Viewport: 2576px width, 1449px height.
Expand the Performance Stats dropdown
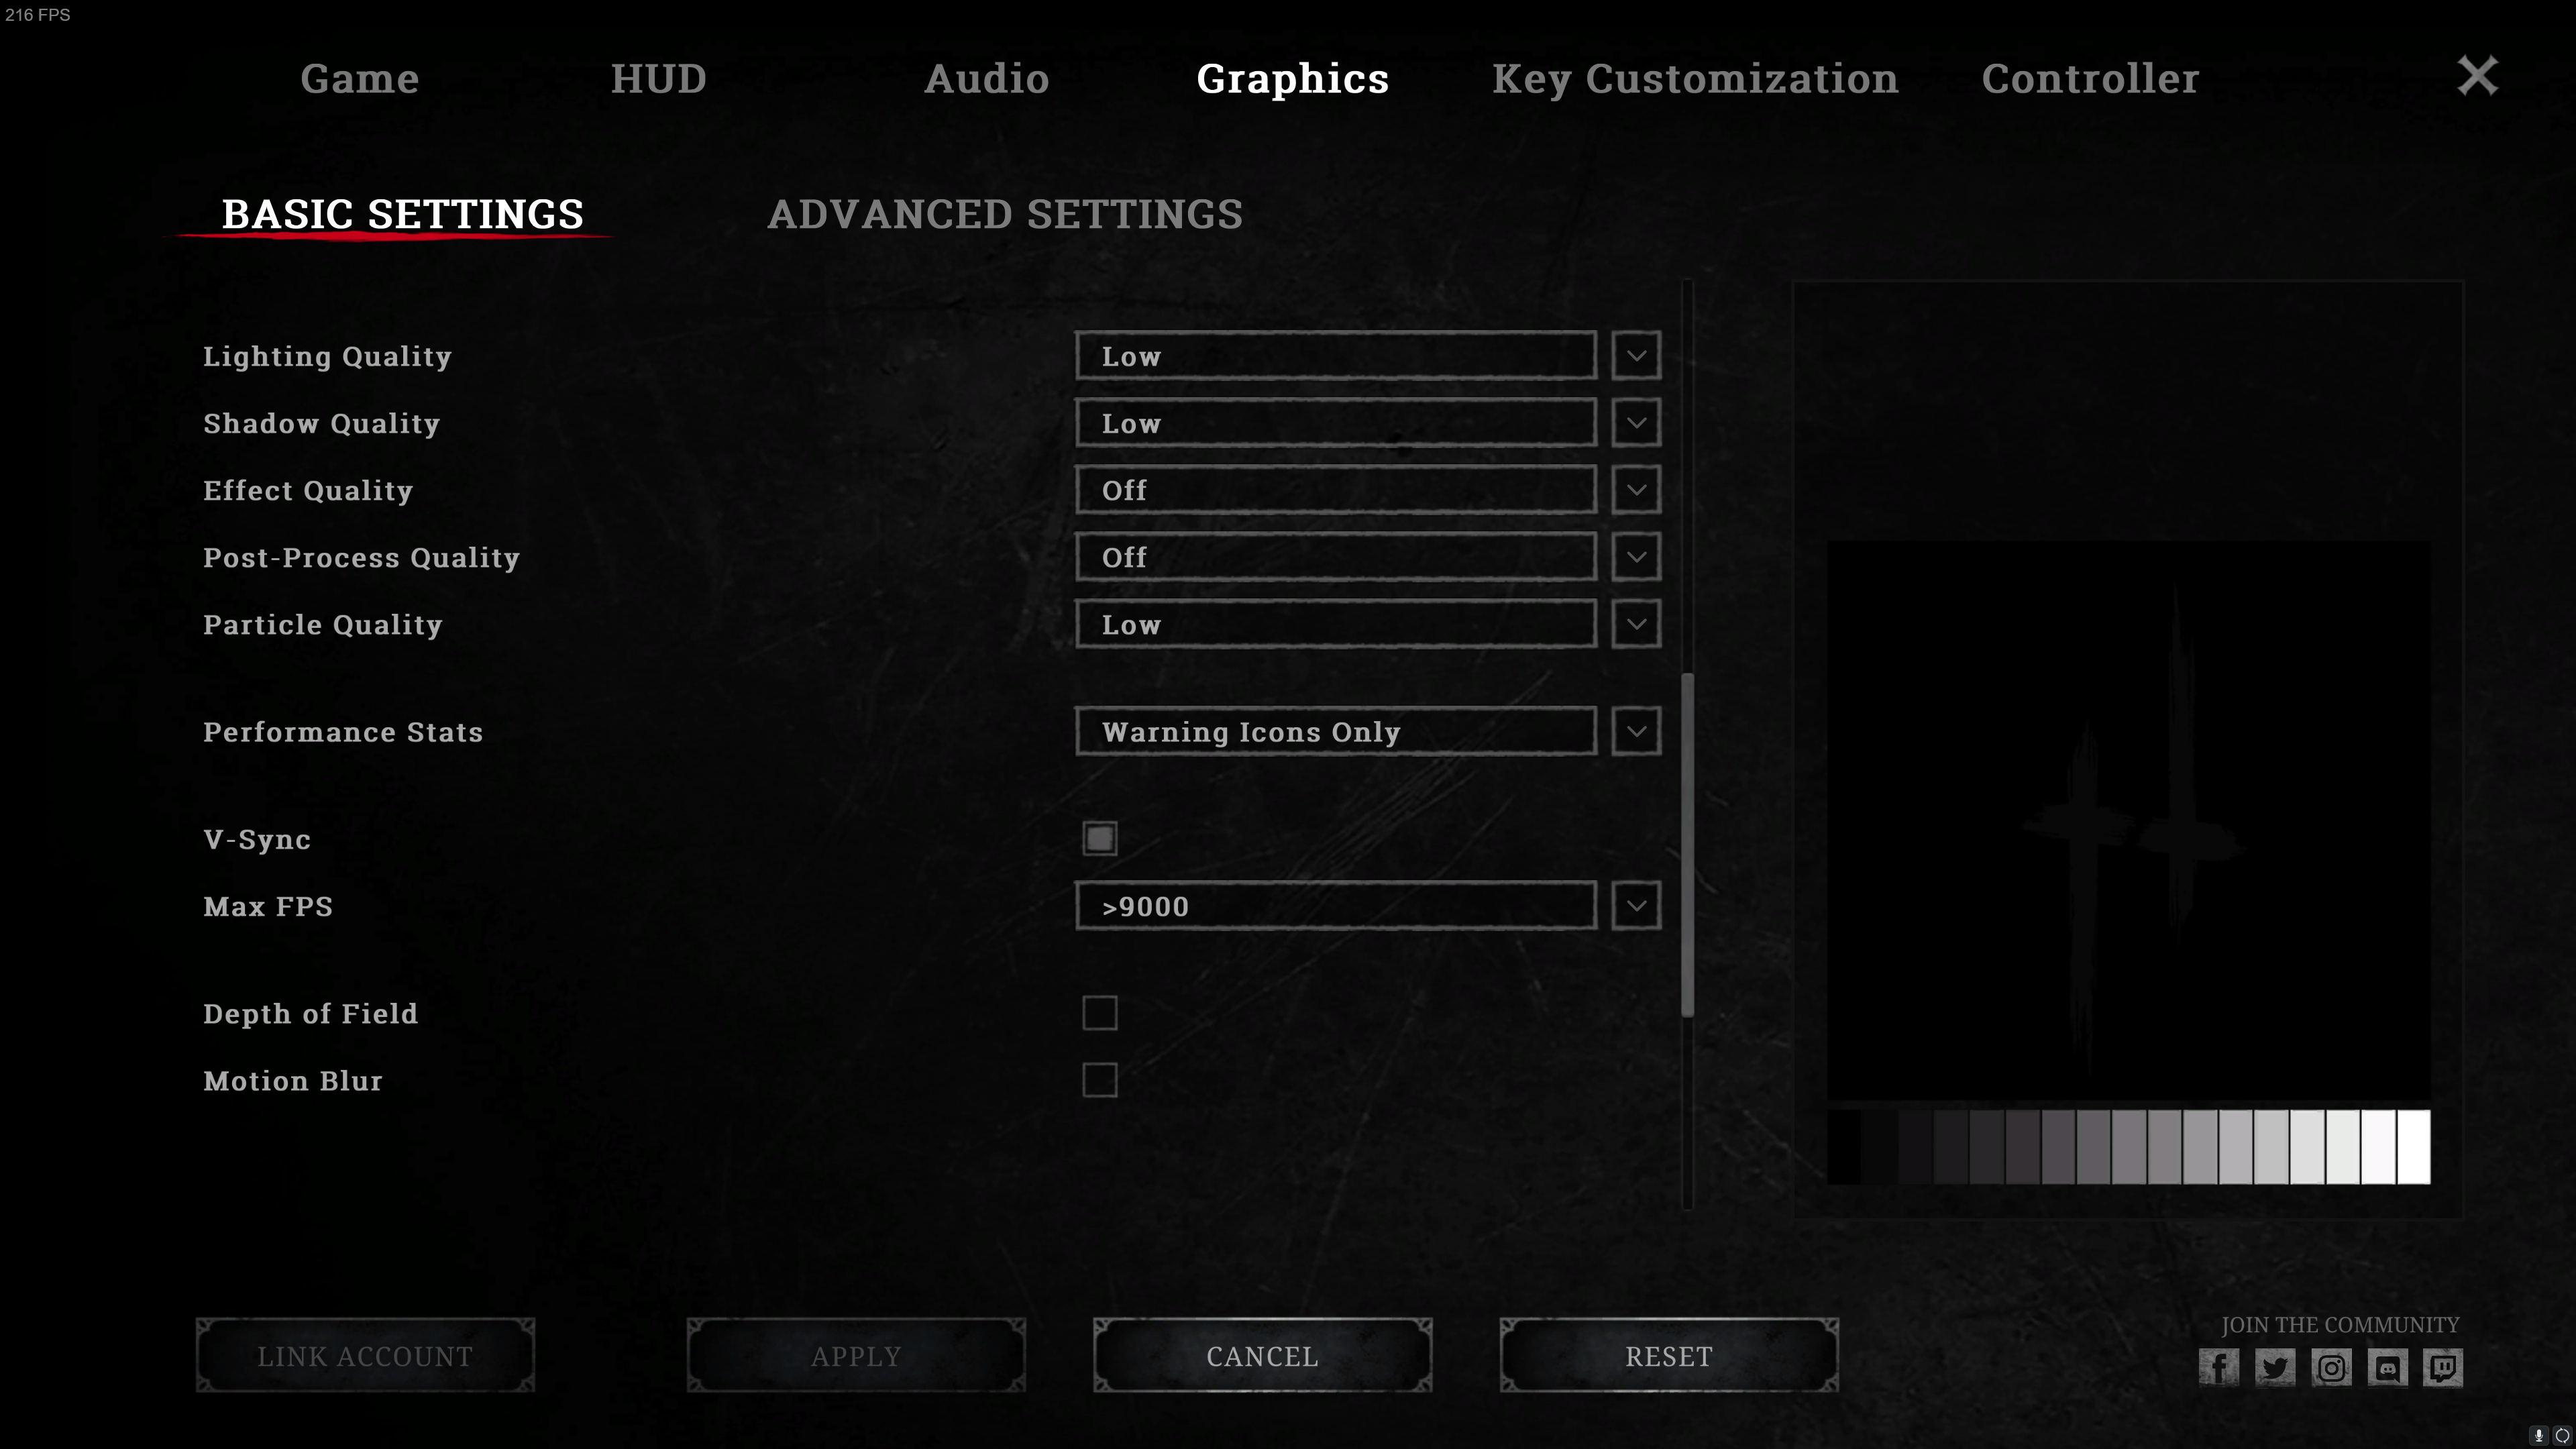point(1636,731)
